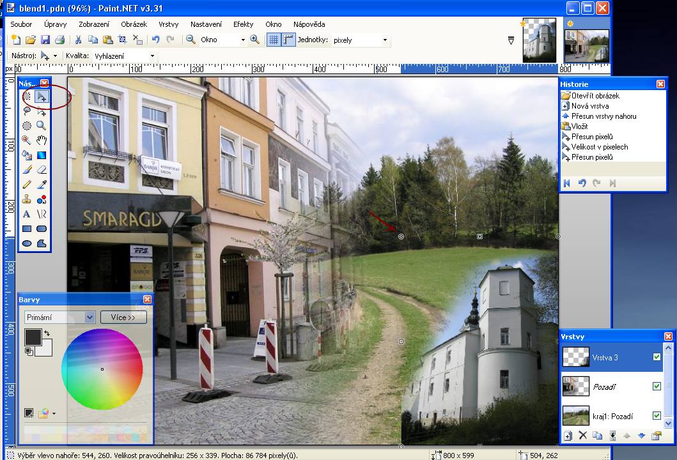Click the Více >> button

coord(123,317)
